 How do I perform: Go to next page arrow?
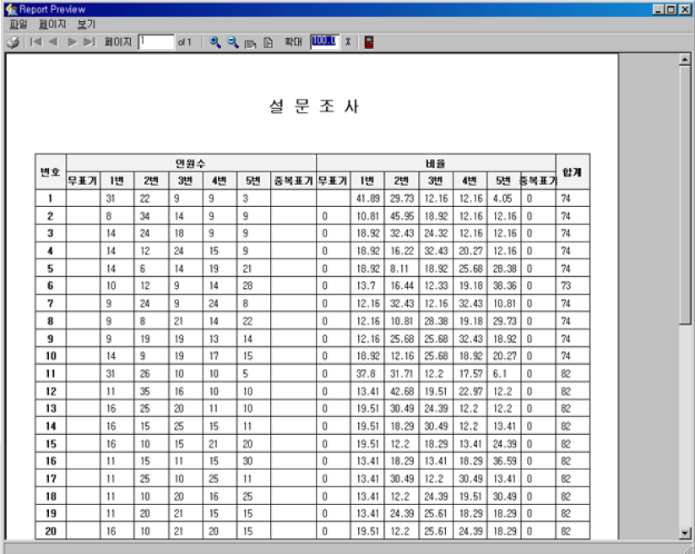[x=72, y=42]
